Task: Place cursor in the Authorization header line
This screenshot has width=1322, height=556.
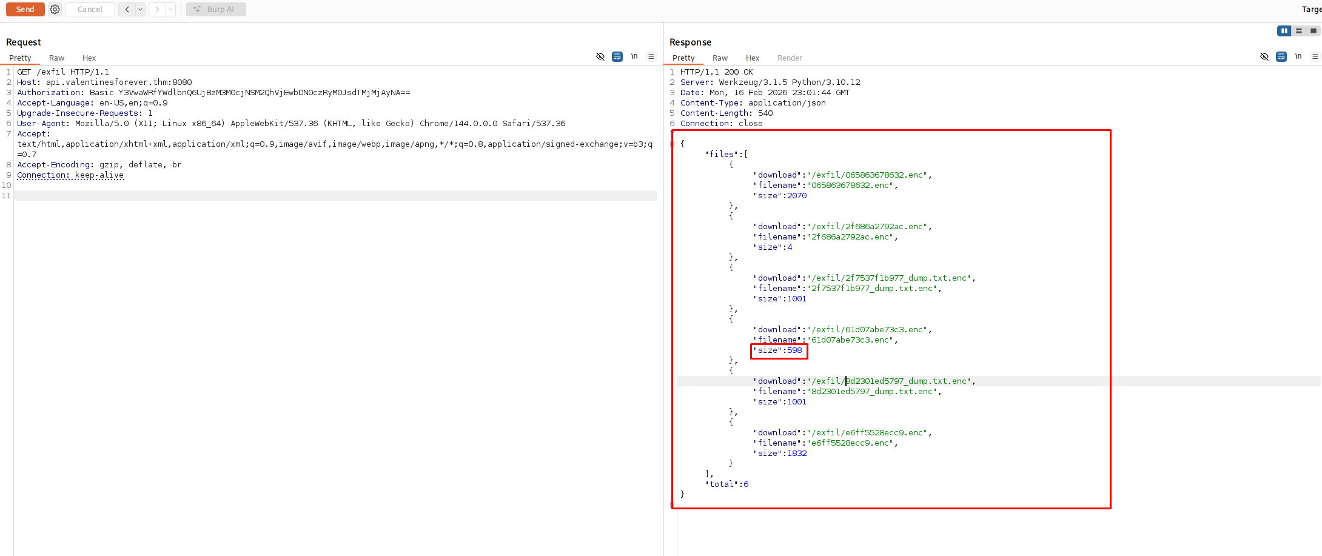Action: (212, 92)
